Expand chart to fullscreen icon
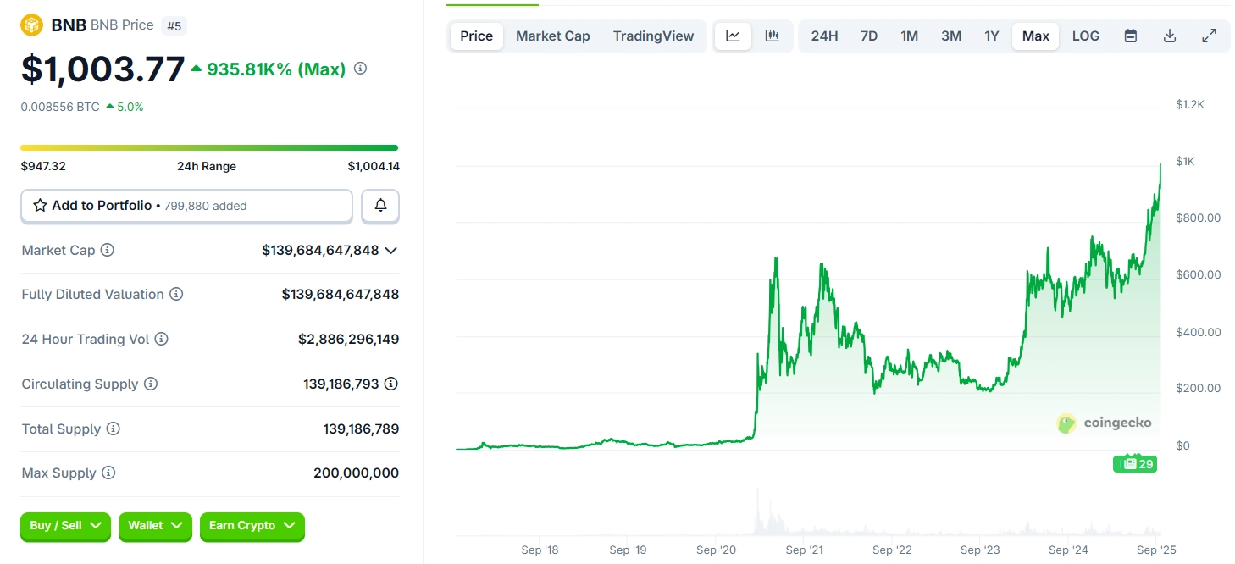The height and width of the screenshot is (564, 1235). (1210, 36)
